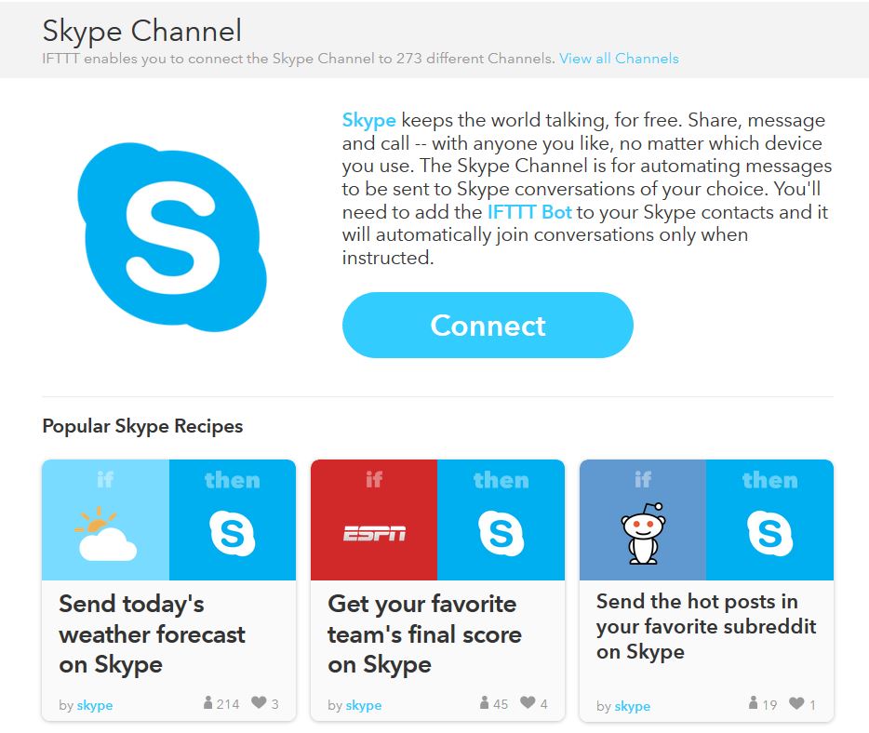This screenshot has height=733, width=869.
Task: Open 'Send the hot posts' subreddit recipe
Action: point(706,627)
